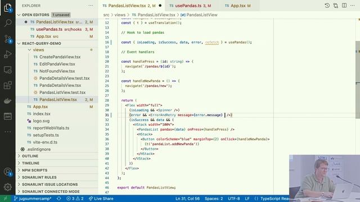Image resolution: width=360 pixels, height=202 pixels.
Task: Collapse the views folder
Action: [x=29, y=50]
